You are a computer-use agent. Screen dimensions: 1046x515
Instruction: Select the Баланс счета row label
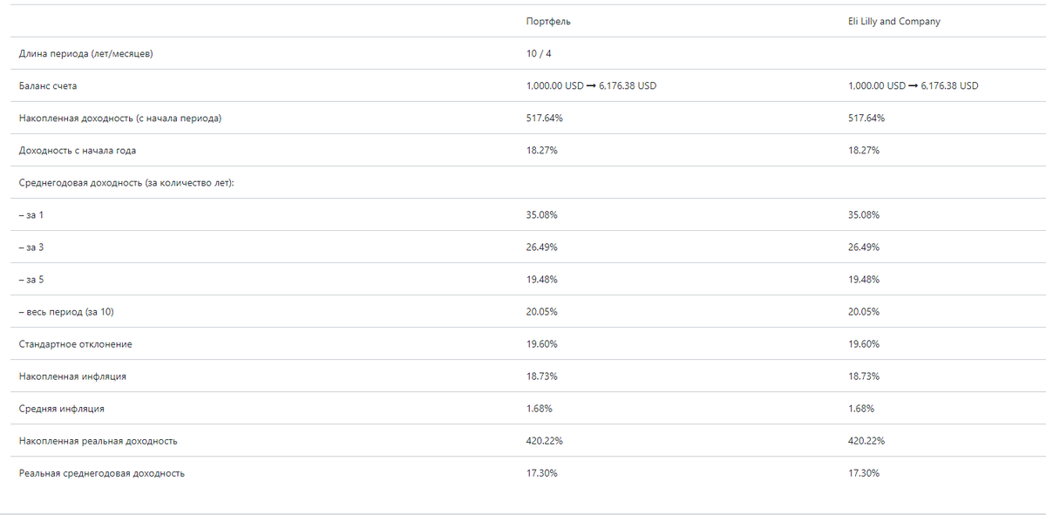click(48, 86)
